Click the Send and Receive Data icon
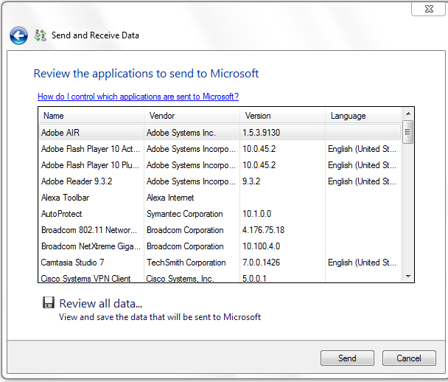 pos(41,35)
